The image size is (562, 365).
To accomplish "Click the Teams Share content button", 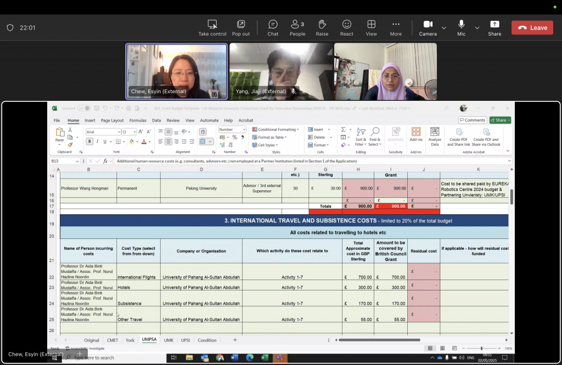I will point(494,28).
